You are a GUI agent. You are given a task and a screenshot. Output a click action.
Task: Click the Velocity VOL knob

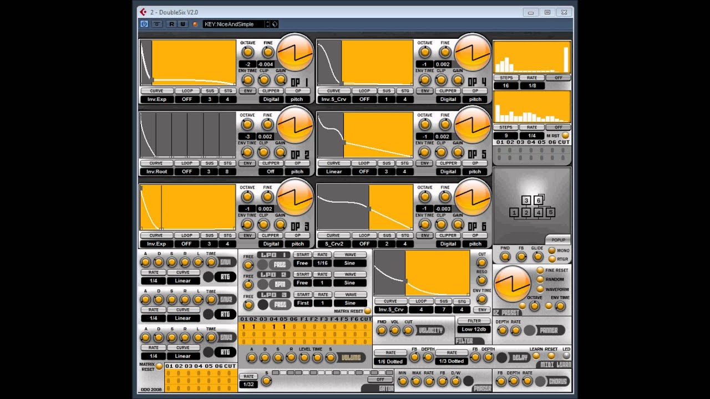pos(395,330)
